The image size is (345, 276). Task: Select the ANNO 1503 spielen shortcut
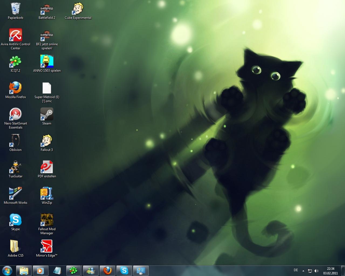[x=47, y=64]
